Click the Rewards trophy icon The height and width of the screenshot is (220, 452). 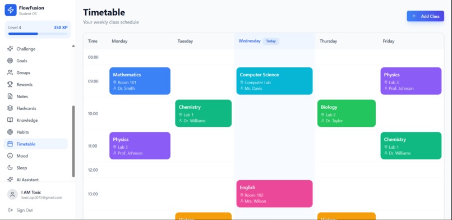10,84
